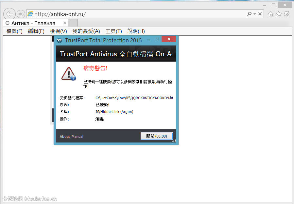Open the 檢視(V) menu
Viewport: 294px width, 204px height.
click(x=58, y=31)
